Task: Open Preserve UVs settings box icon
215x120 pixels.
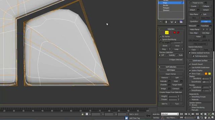Action: click(206, 3)
